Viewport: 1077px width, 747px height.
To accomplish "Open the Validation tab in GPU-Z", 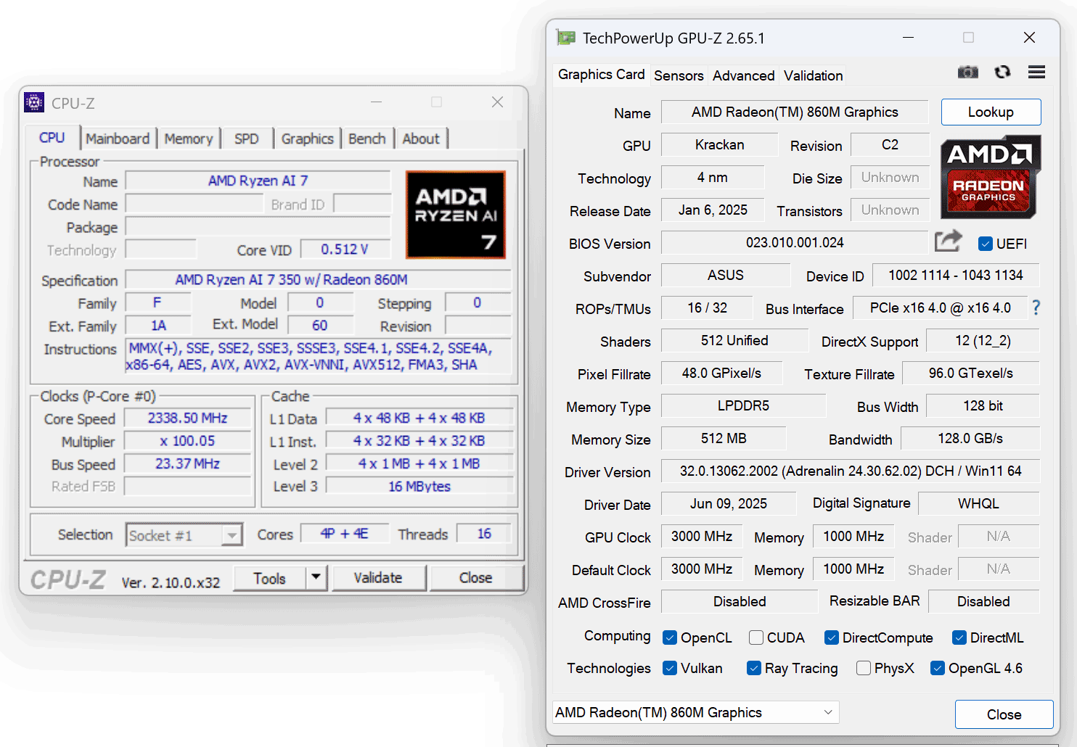I will (814, 75).
